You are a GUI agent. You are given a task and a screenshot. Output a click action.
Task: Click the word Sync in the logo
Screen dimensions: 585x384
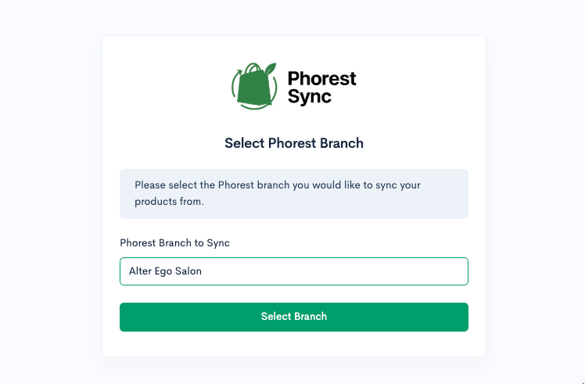(x=309, y=97)
